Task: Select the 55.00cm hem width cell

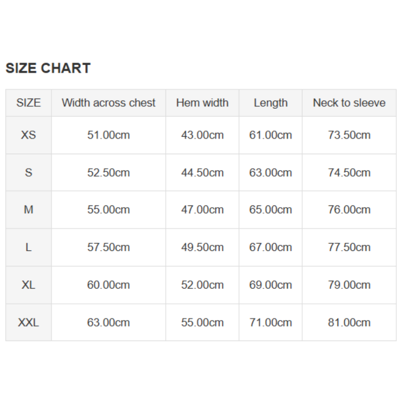Action: 202,323
